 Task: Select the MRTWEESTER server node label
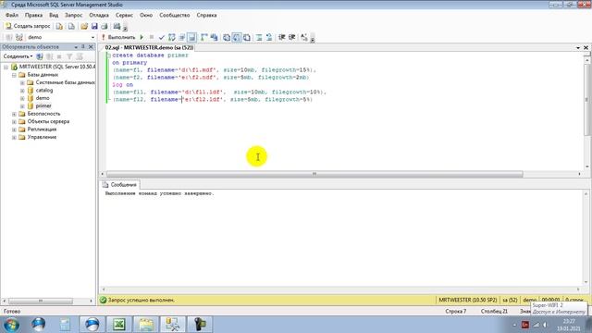point(57,67)
